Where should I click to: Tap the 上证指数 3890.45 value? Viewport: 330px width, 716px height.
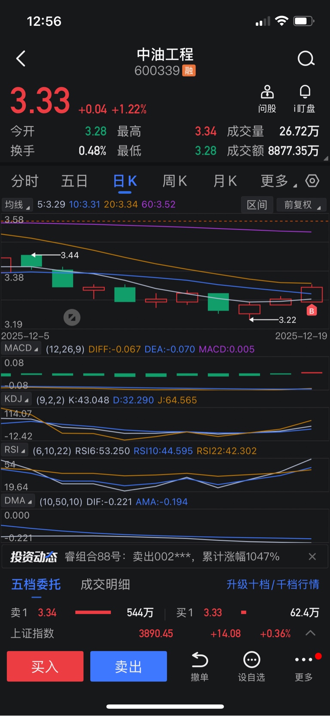156,633
